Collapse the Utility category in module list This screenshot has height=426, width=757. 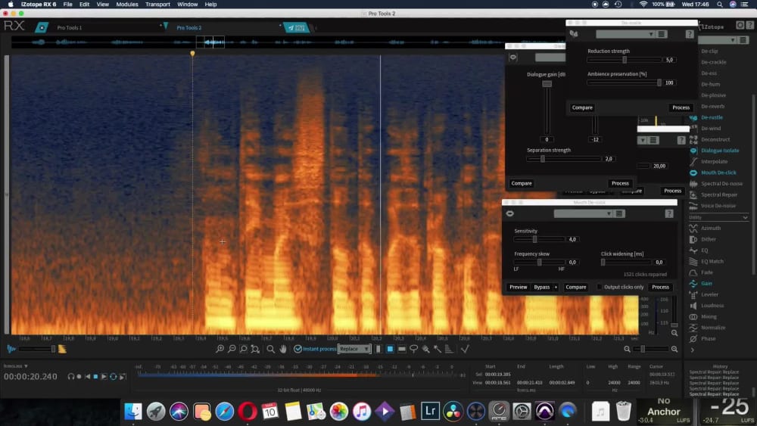(x=746, y=218)
